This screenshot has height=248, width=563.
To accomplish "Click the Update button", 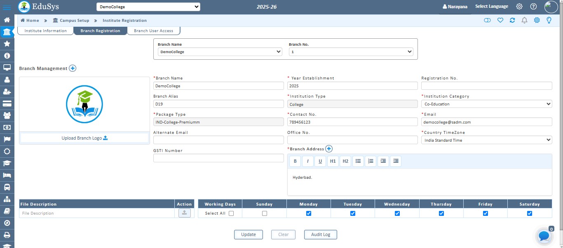I will pyautogui.click(x=249, y=234).
